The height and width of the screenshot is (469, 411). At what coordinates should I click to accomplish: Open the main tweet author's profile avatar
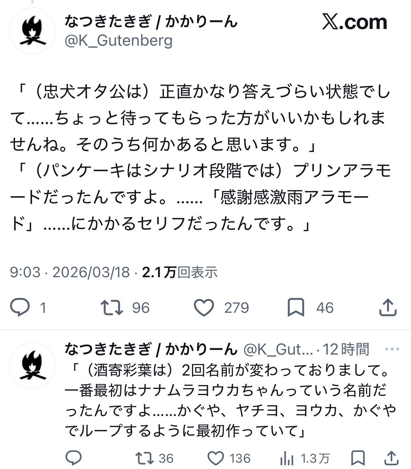coord(32,31)
